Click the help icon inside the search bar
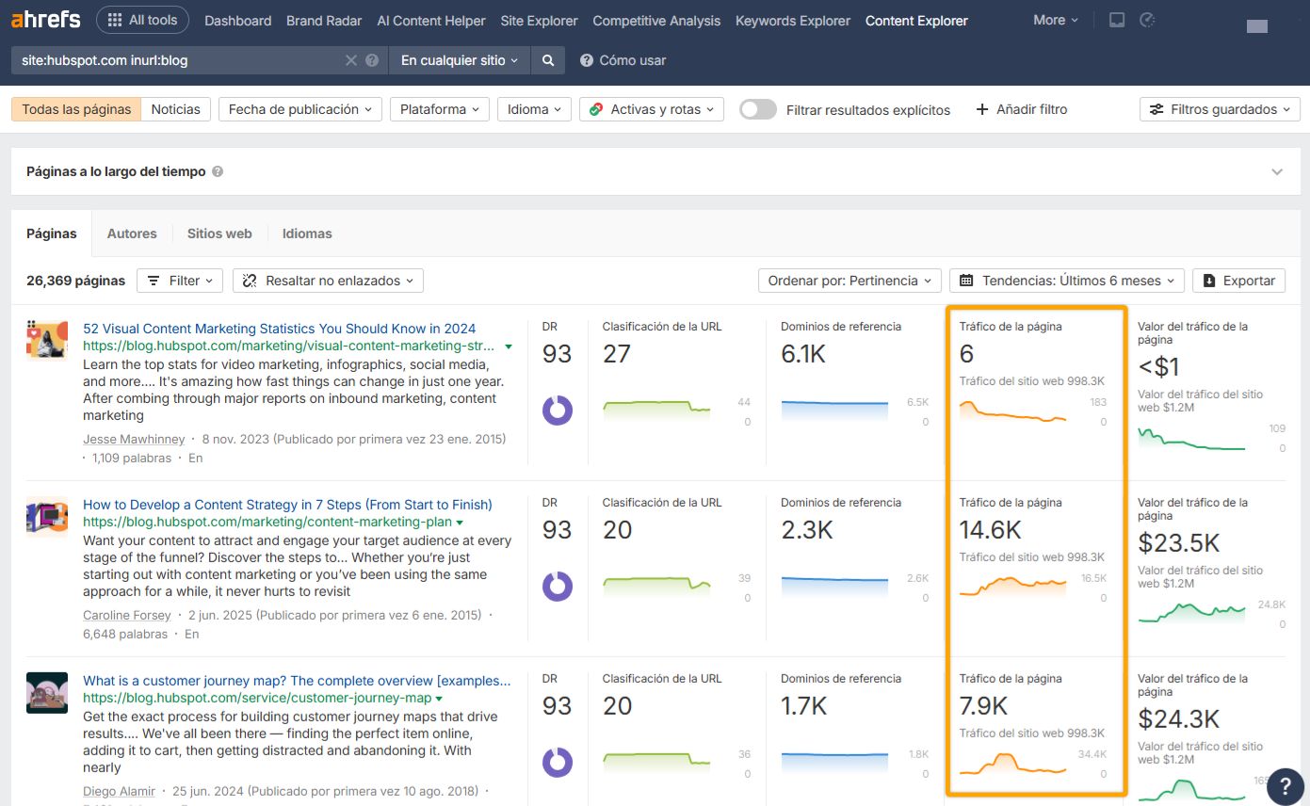The width and height of the screenshot is (1310, 806). (371, 59)
